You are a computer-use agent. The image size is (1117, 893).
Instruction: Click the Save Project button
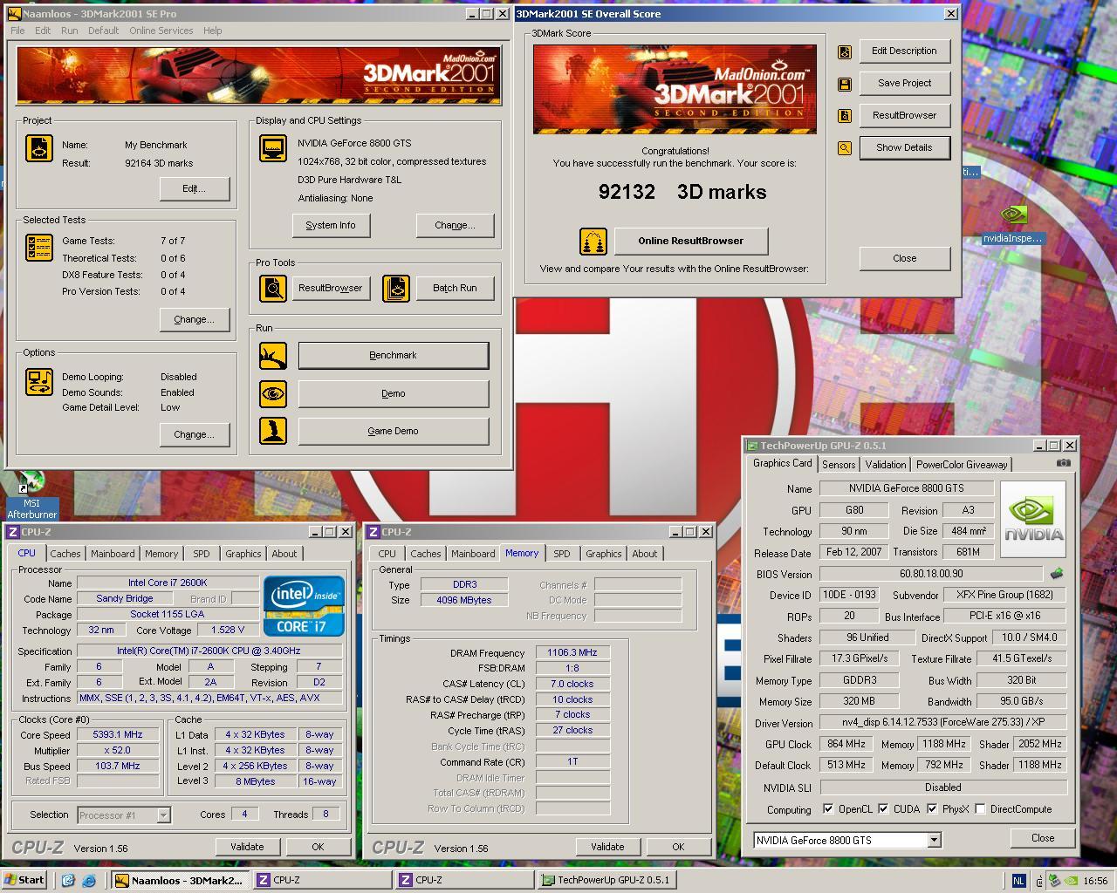tap(904, 83)
